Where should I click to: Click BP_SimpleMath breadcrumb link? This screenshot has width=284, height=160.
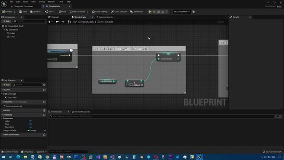pos(83,22)
